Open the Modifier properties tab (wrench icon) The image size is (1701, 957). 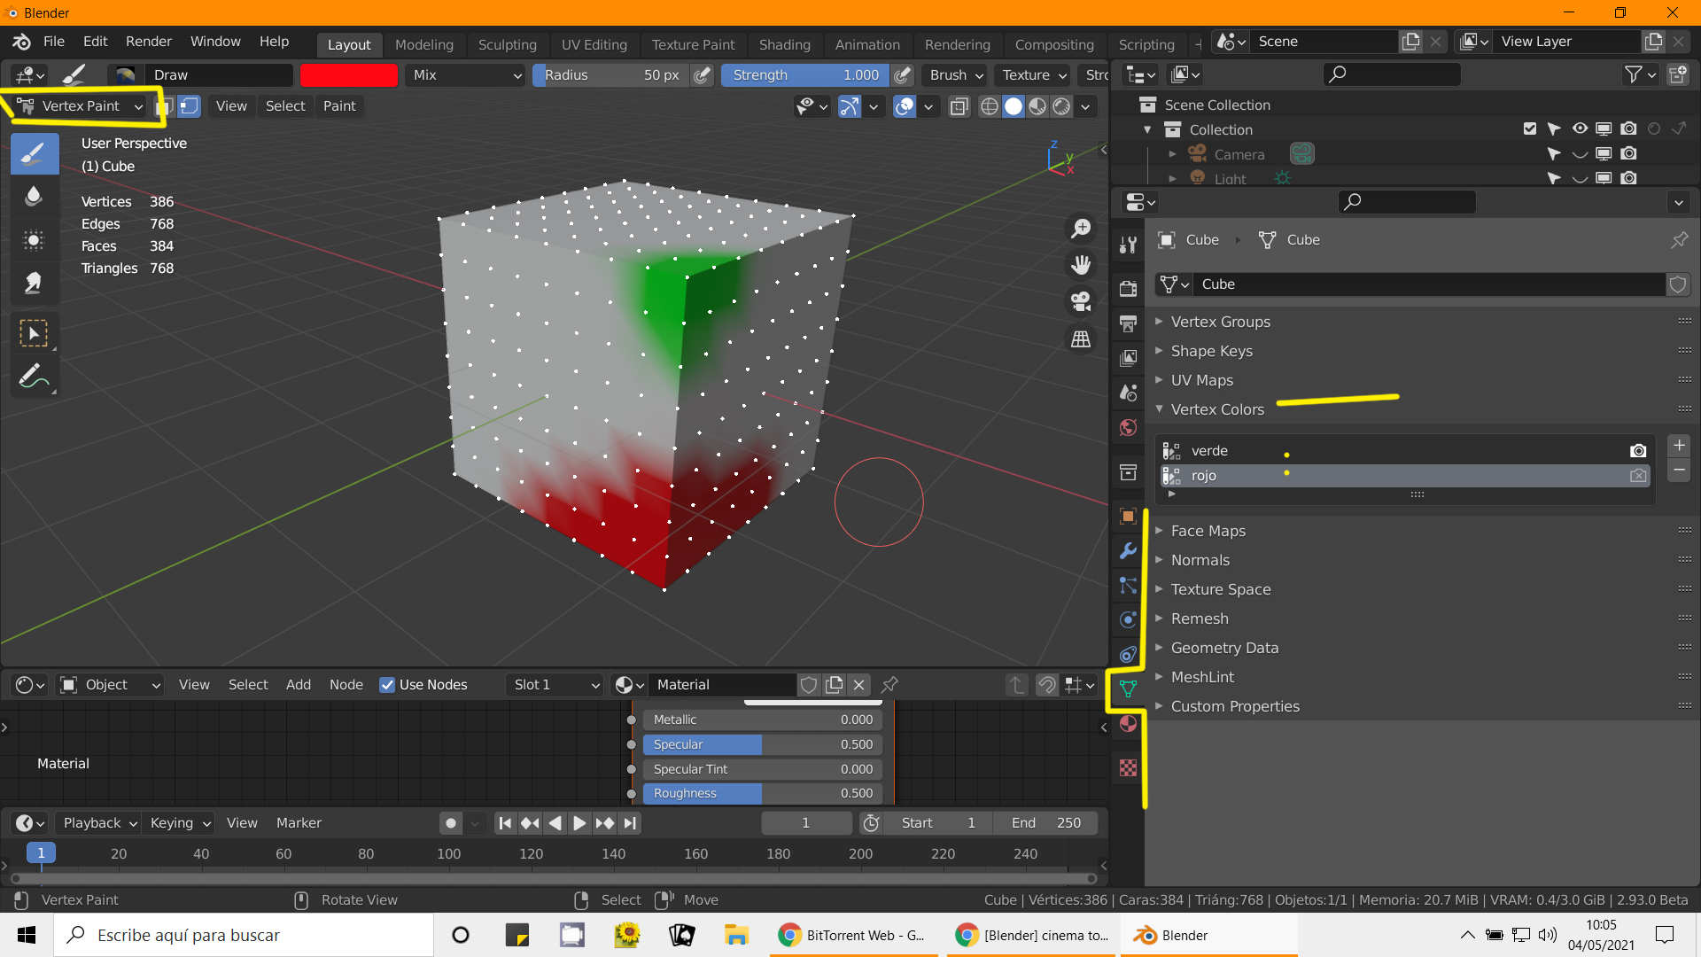pos(1128,550)
